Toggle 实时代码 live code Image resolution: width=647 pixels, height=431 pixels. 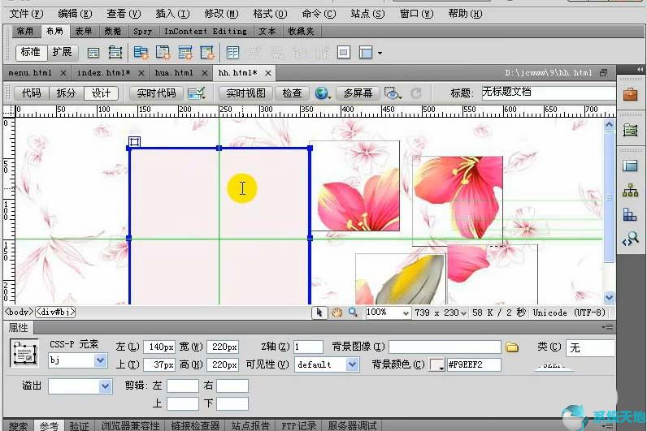[156, 93]
